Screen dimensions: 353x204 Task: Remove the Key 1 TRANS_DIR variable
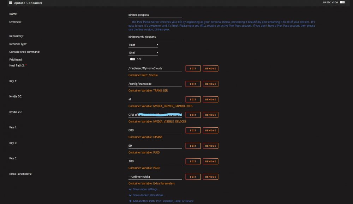click(x=210, y=84)
